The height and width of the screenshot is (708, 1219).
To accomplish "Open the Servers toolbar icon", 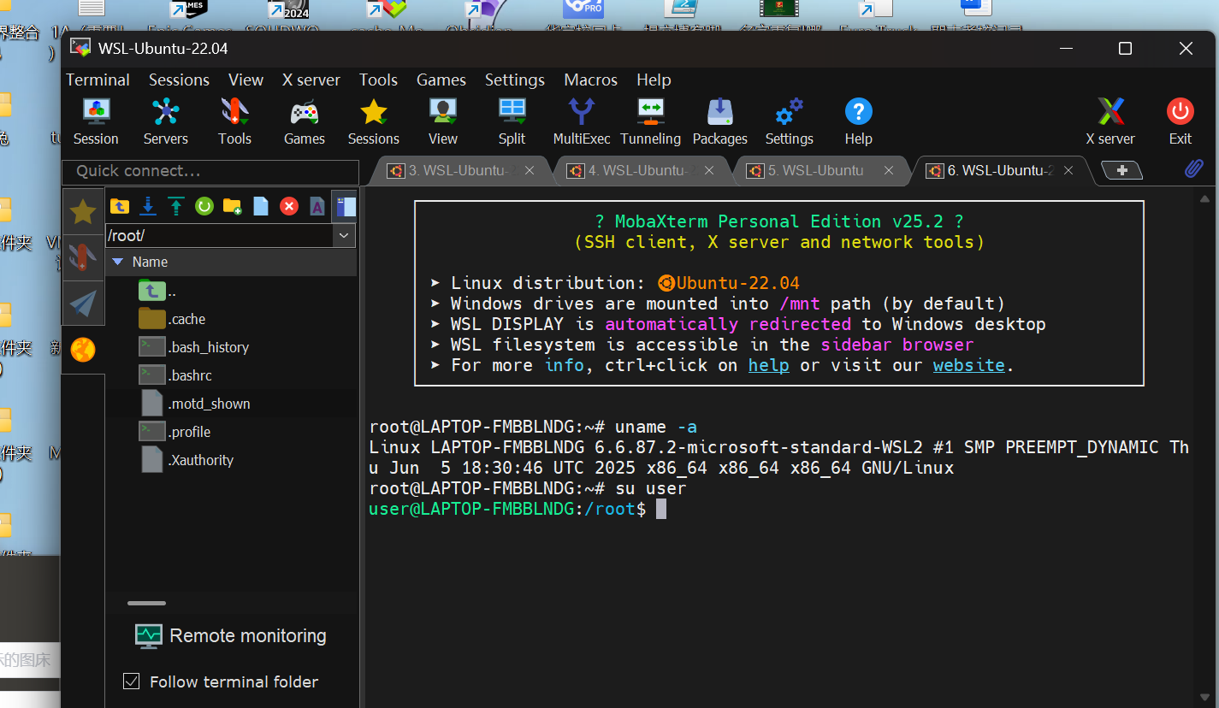I will [165, 122].
